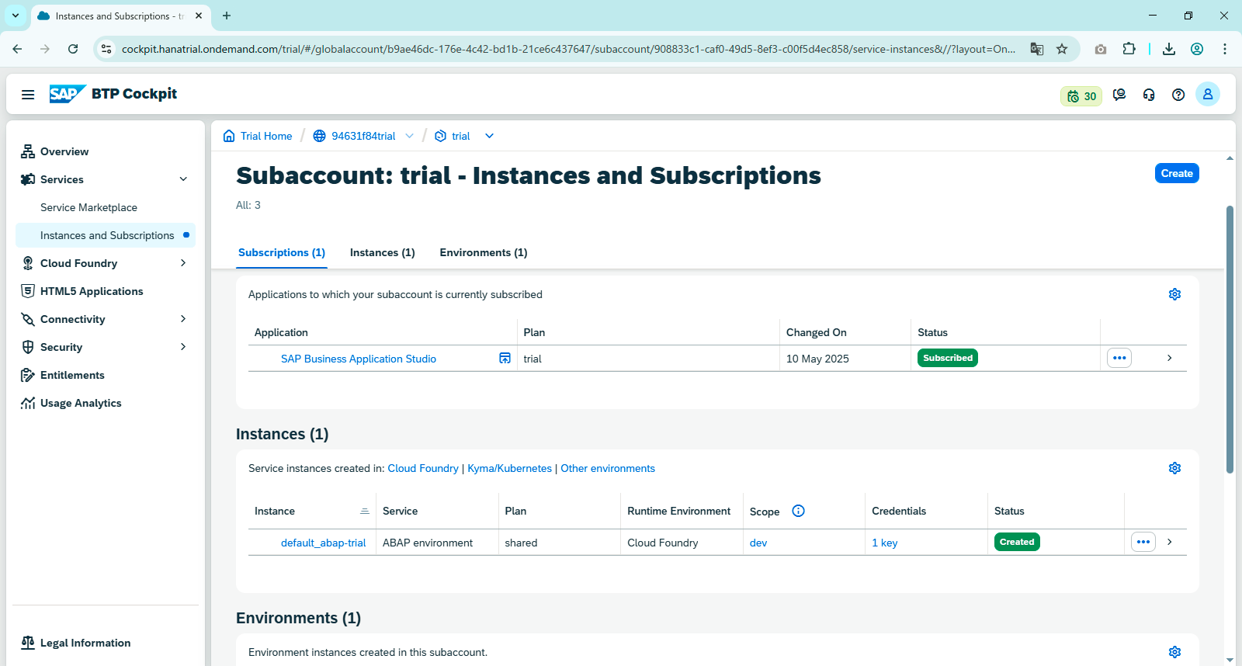
Task: Open actions menu for default_abap-trial instance
Action: click(1143, 542)
